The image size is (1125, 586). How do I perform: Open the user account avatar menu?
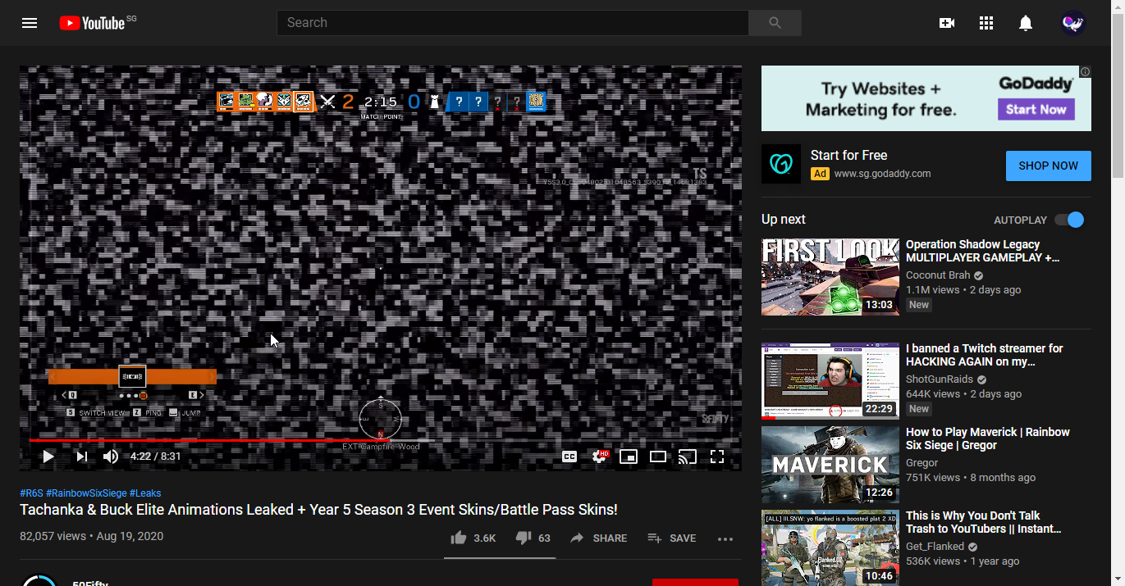[1073, 23]
